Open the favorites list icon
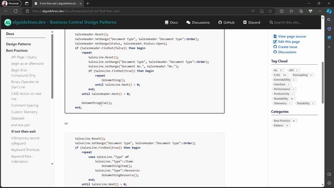This screenshot has height=188, width=334. point(291,11)
